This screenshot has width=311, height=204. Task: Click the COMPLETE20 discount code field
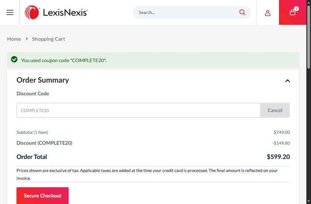[138, 110]
